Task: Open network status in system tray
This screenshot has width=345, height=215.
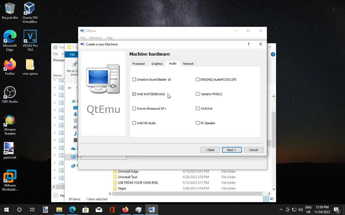Action: [x=294, y=210]
